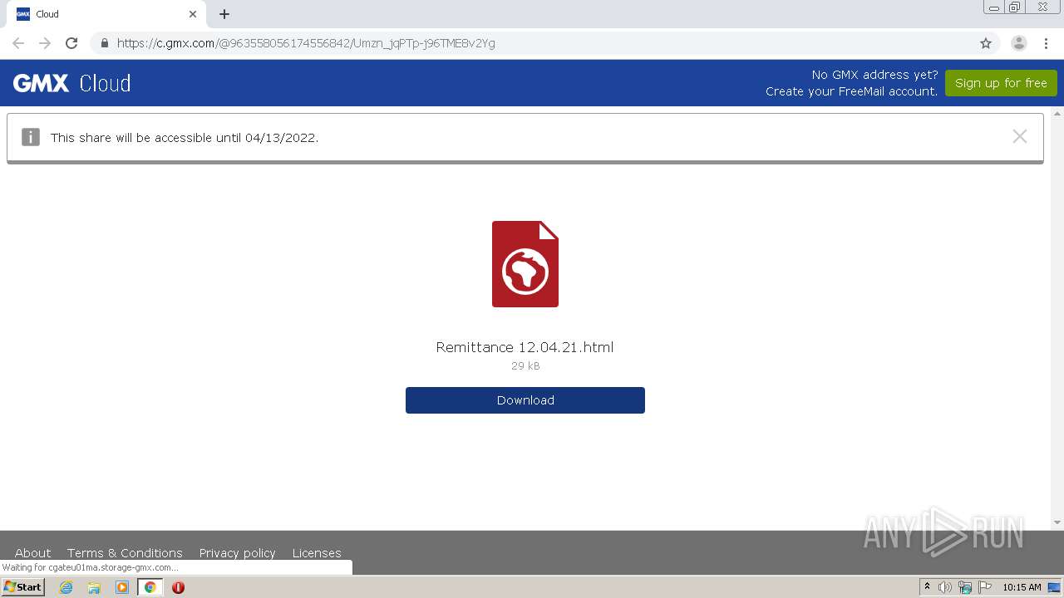Open network tray icon

pos(965,587)
